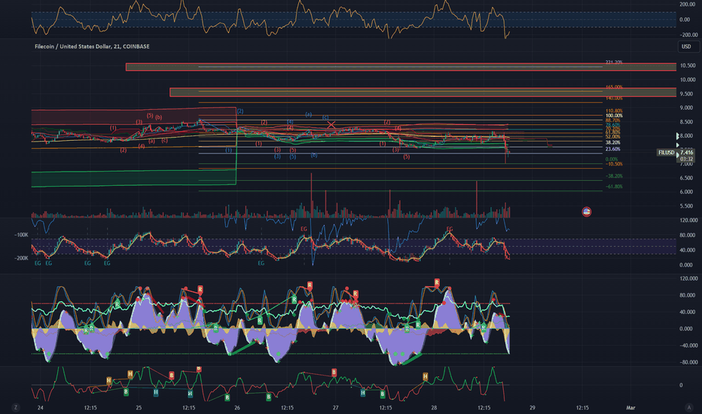Click the Filecoin / United States Dollar chart title

pyautogui.click(x=92, y=47)
